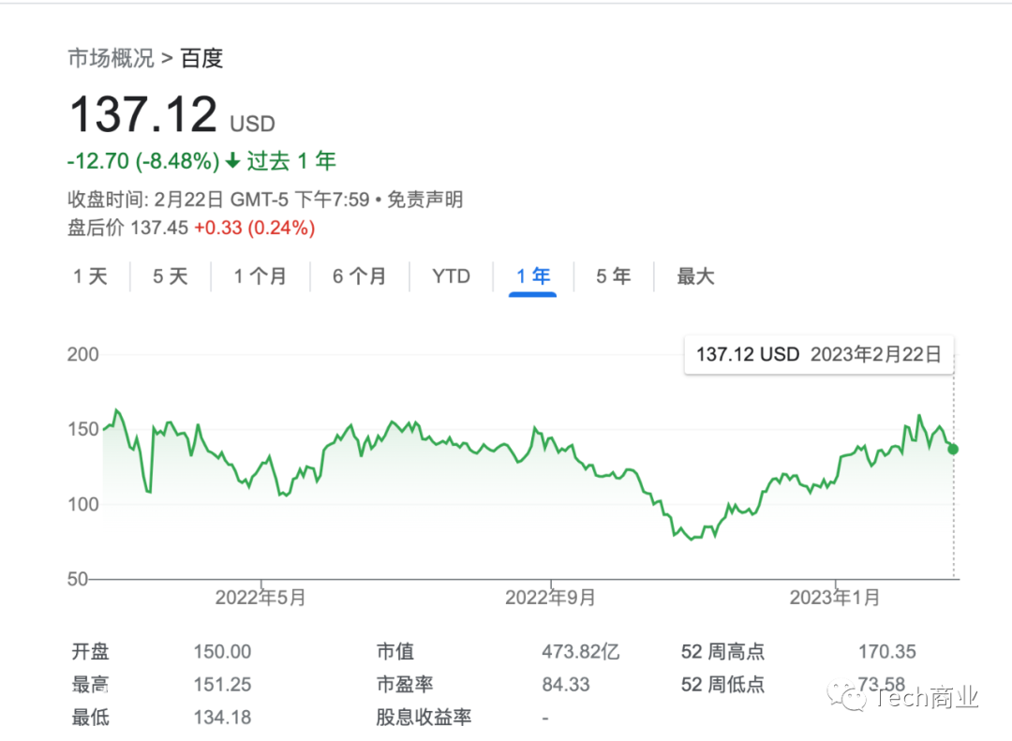This screenshot has width=1012, height=741.
Task: Click the 52 周高点 value 170.35
Action: tap(886, 652)
